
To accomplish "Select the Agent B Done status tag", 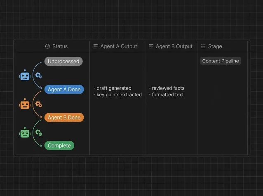I will pos(64,118).
